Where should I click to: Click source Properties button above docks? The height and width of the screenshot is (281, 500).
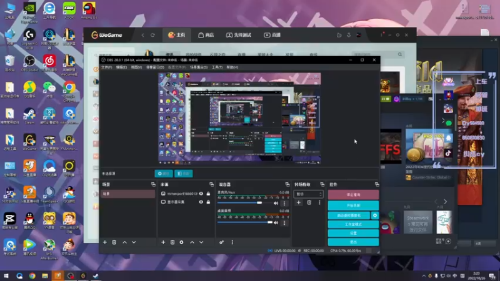[x=164, y=174]
